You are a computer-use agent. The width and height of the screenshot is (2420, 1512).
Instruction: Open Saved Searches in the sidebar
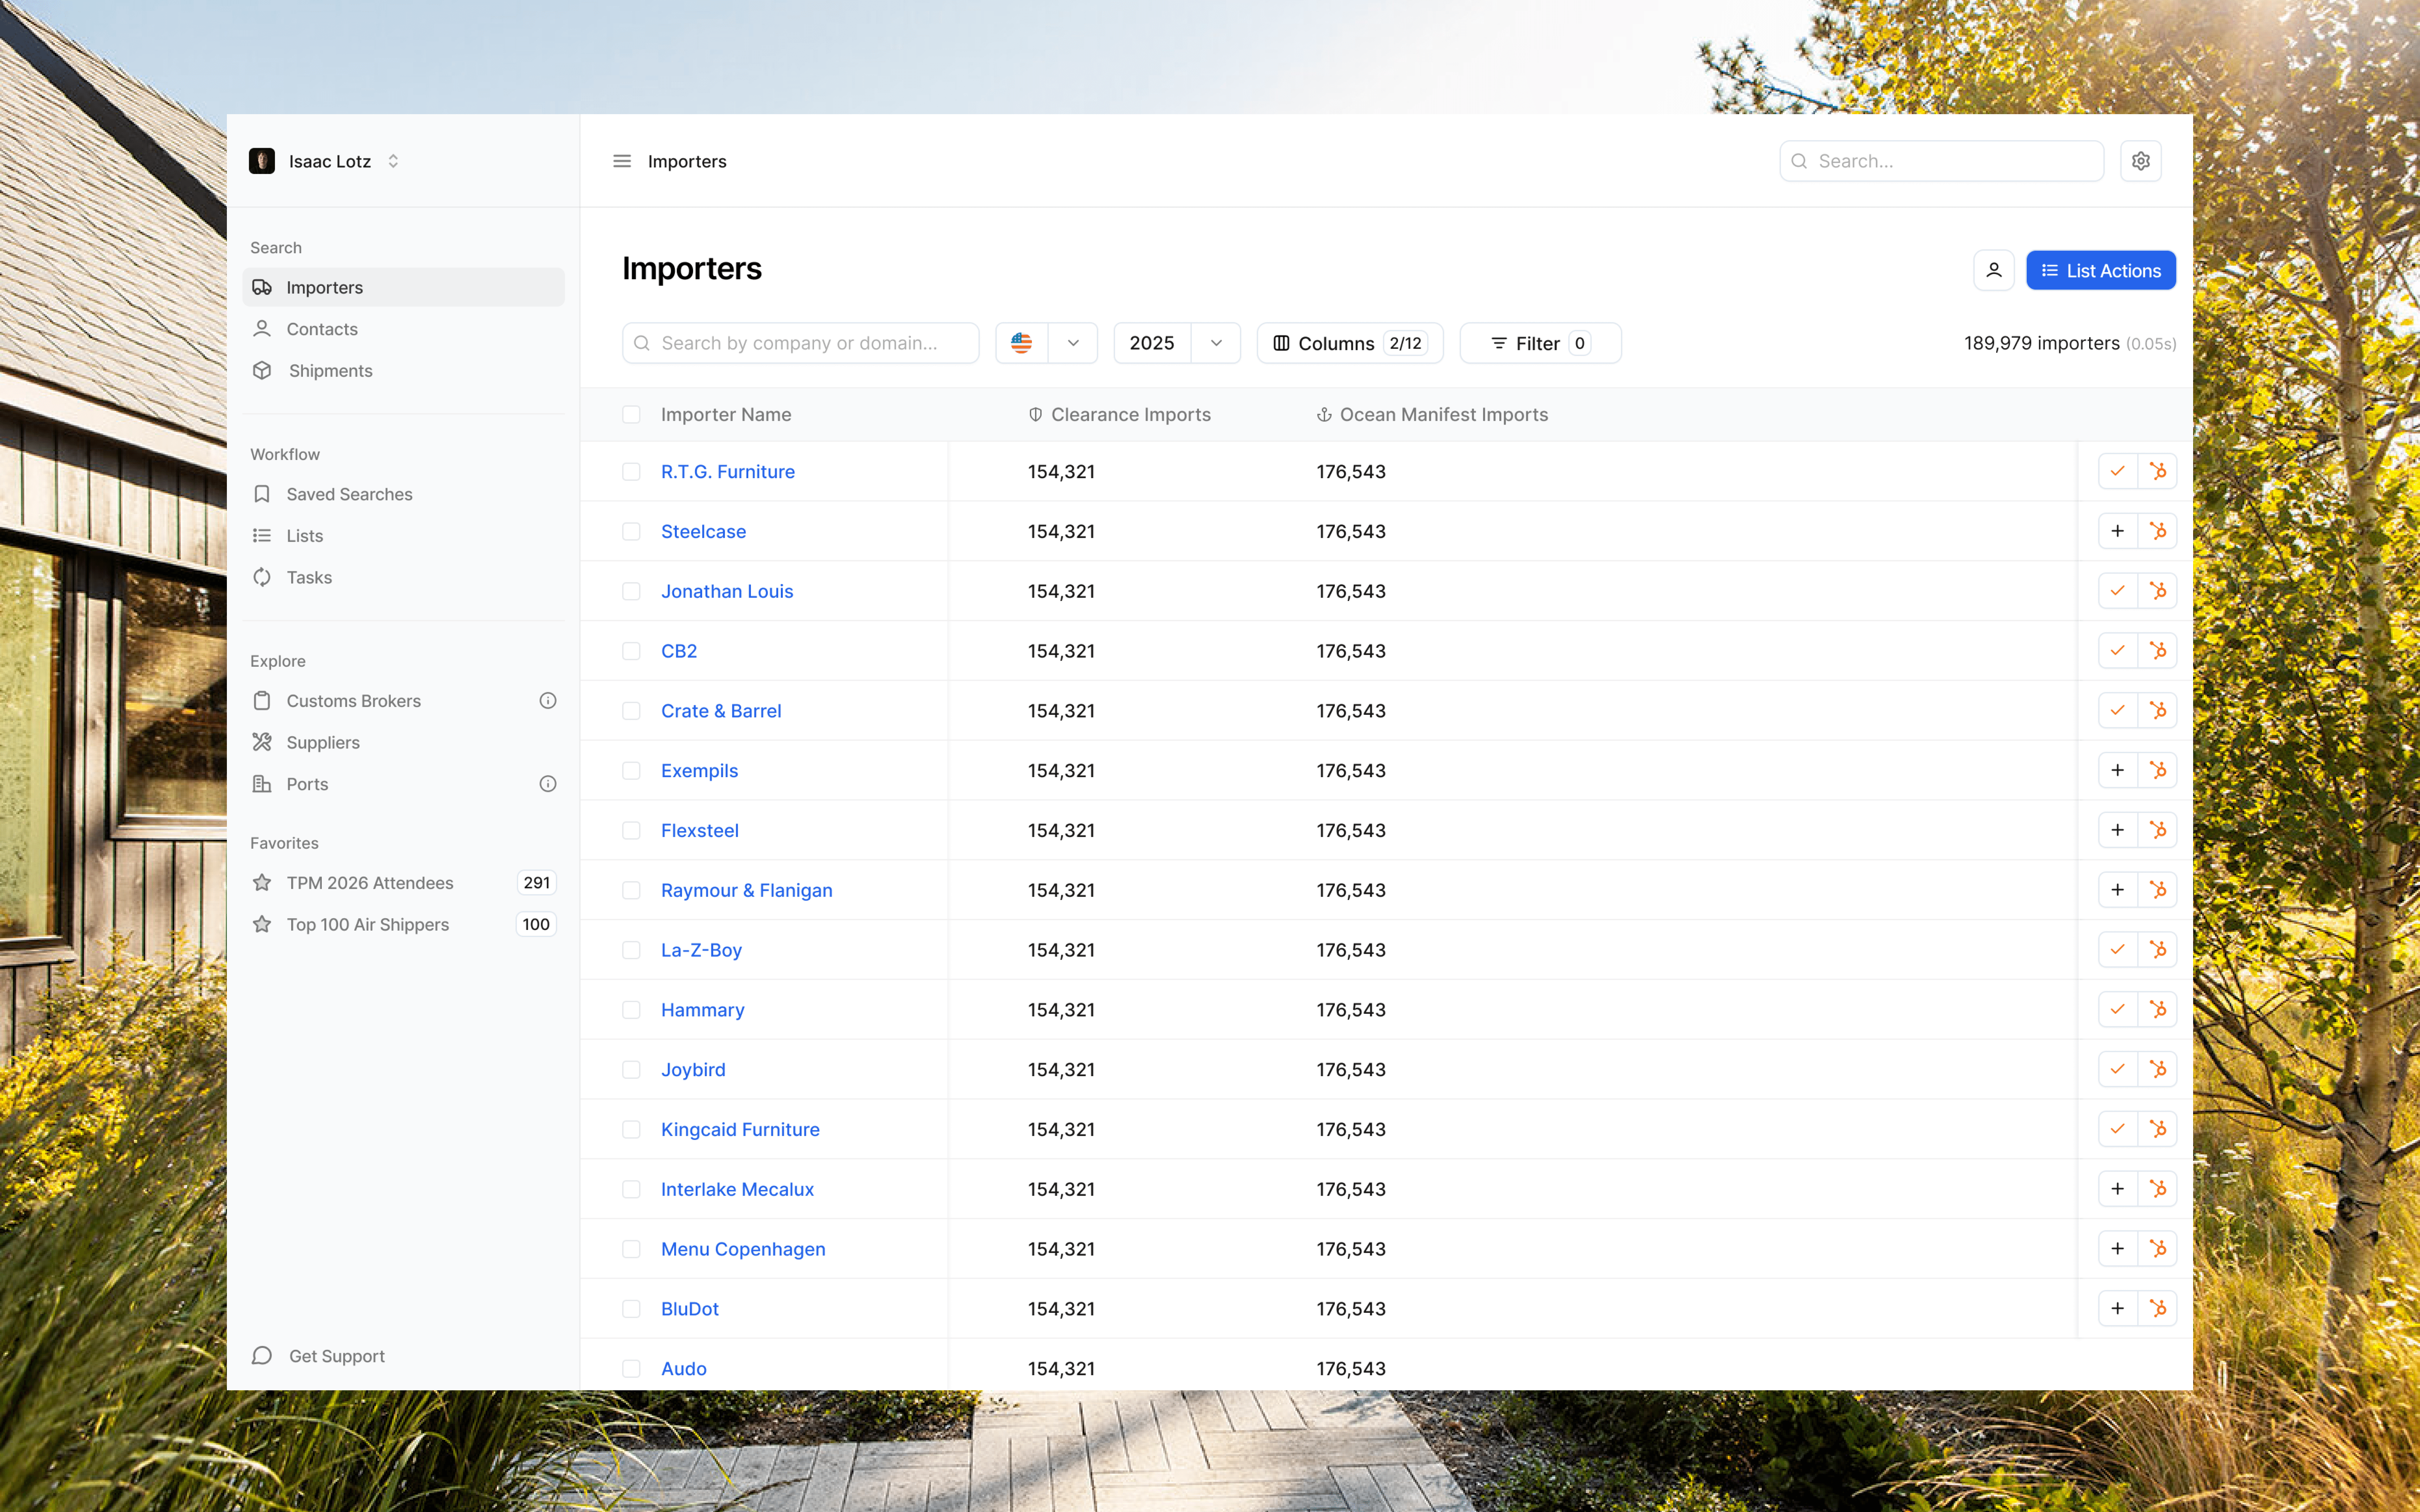[403, 494]
